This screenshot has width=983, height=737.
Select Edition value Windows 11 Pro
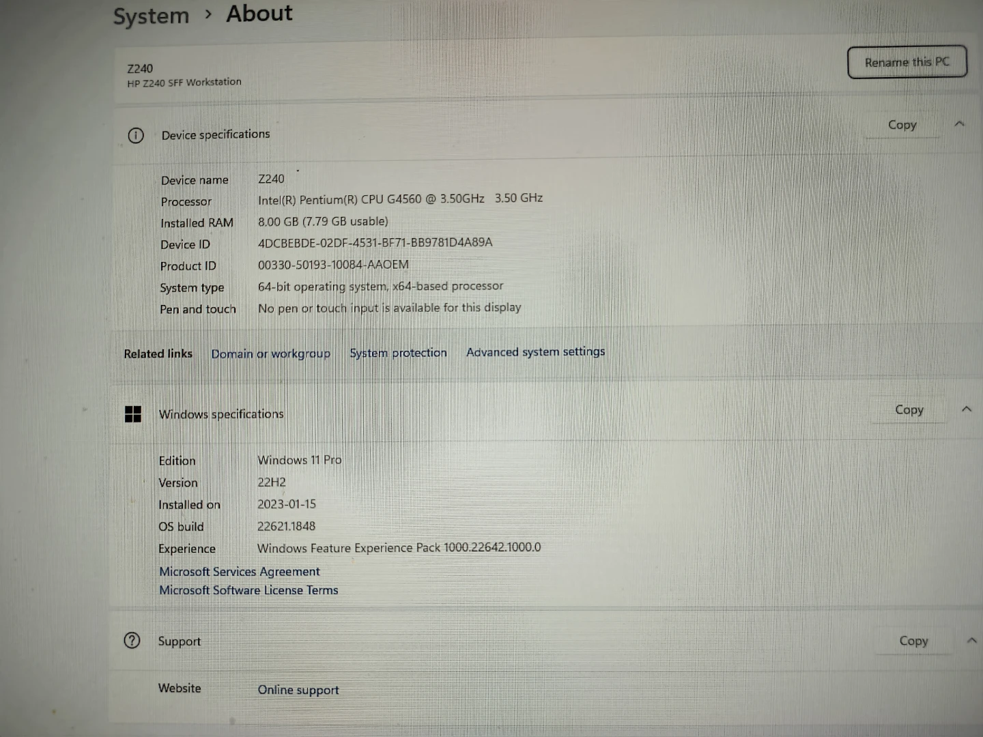(299, 460)
